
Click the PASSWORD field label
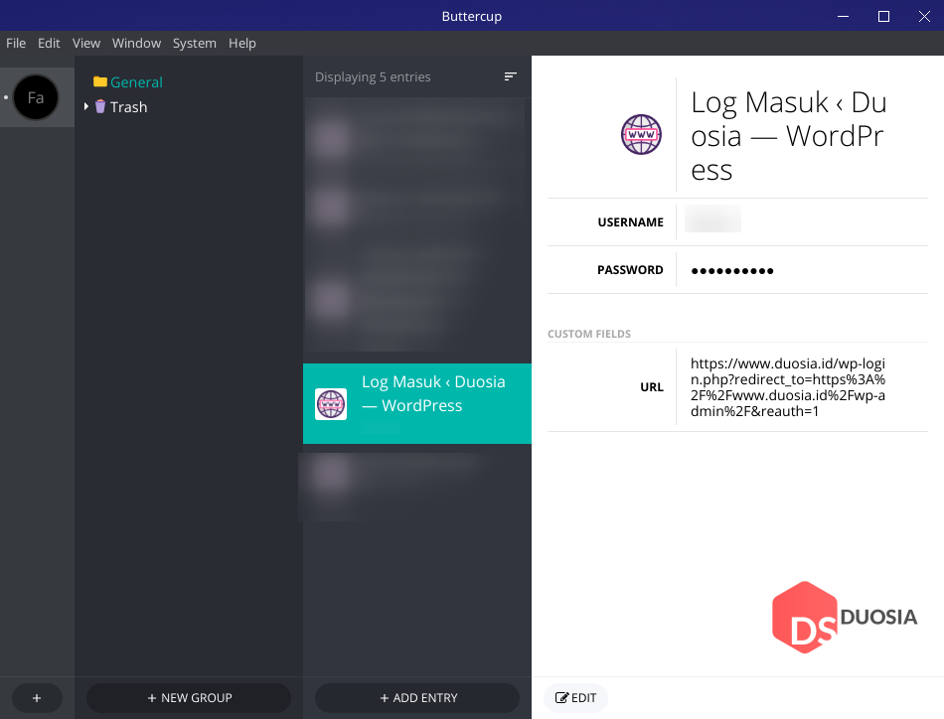pyautogui.click(x=630, y=269)
